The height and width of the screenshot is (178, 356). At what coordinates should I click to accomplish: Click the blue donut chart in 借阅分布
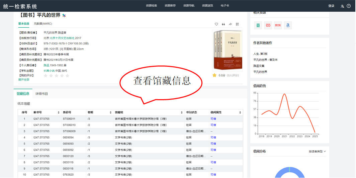(x=290, y=172)
